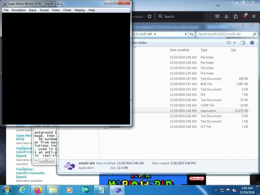Click snes9x-x64 icon in details pane
260x195 pixels.
[69, 166]
